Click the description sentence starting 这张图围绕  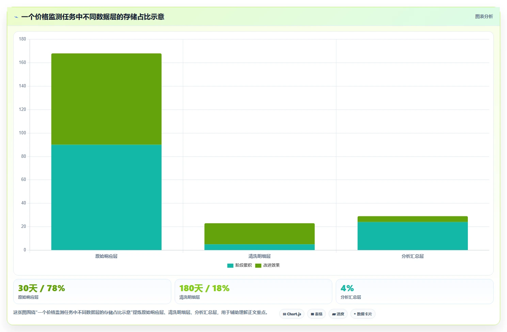coord(141,312)
